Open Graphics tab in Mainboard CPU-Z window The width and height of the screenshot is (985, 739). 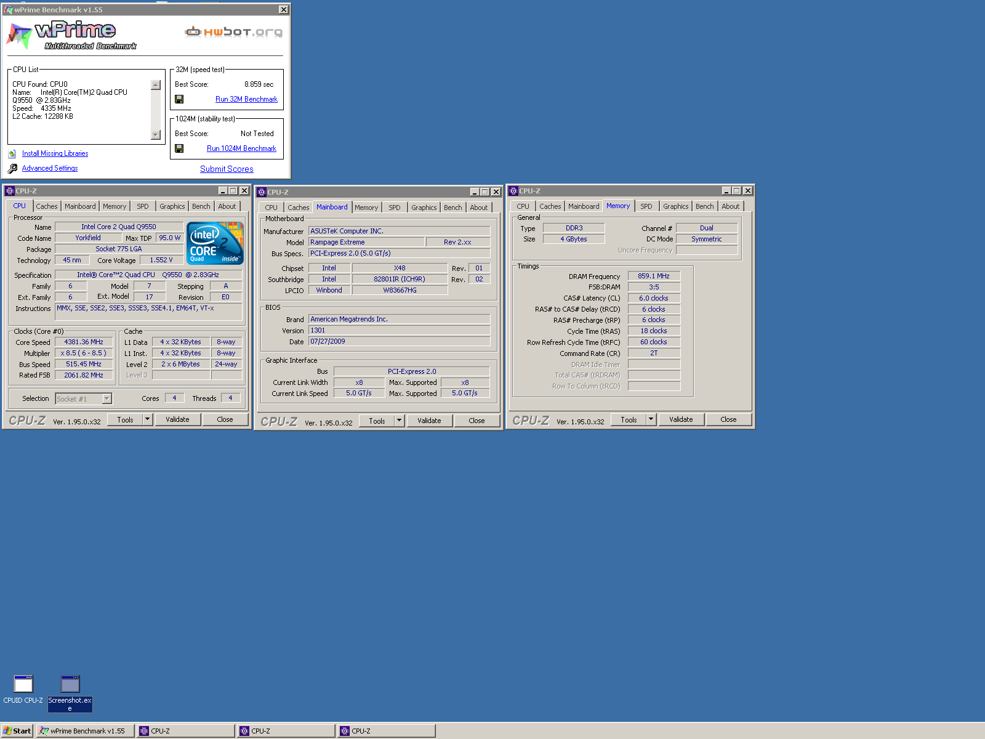(424, 208)
